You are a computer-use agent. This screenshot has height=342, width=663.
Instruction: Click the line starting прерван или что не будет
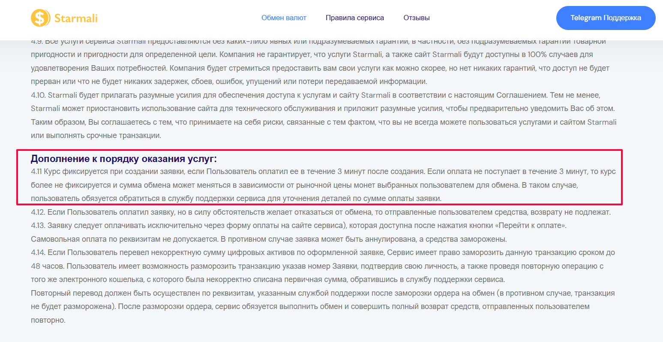click(x=229, y=81)
